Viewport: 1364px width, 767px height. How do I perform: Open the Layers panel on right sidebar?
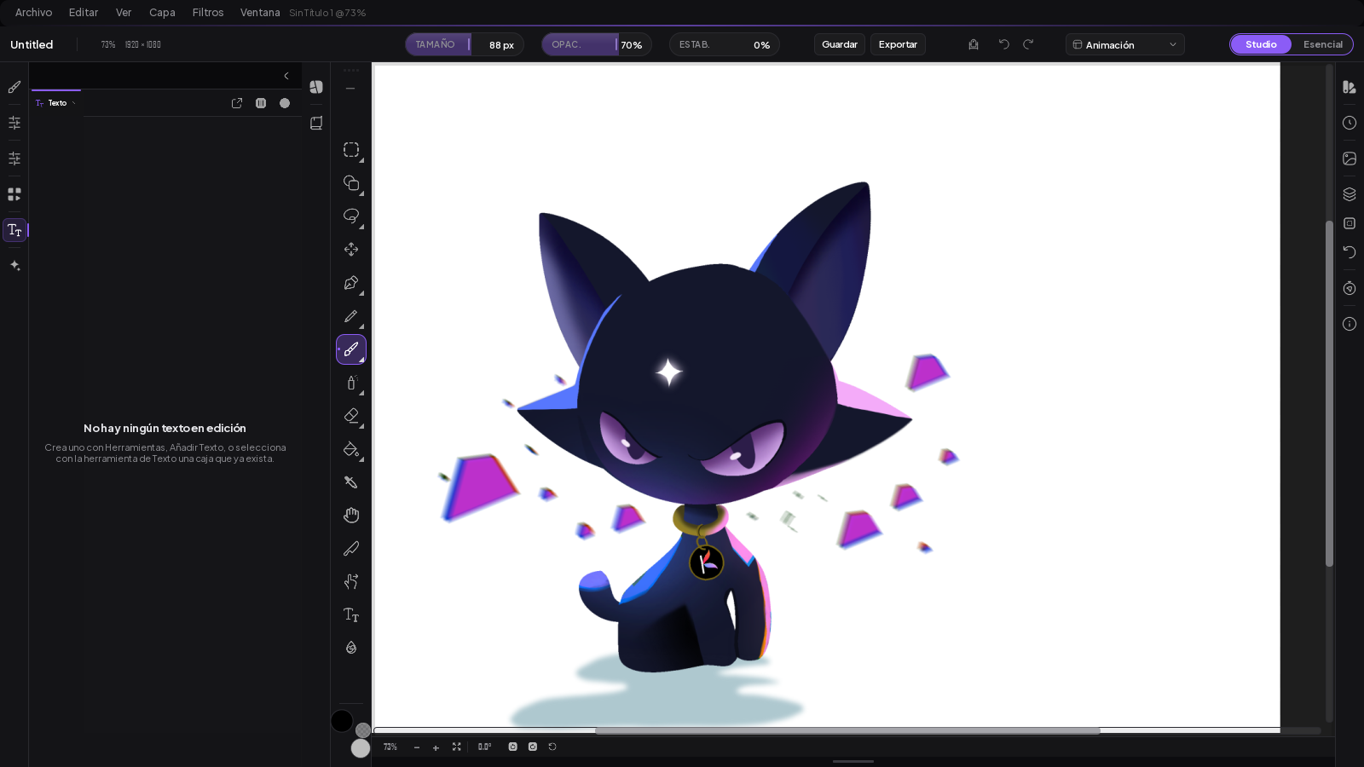click(x=1350, y=194)
